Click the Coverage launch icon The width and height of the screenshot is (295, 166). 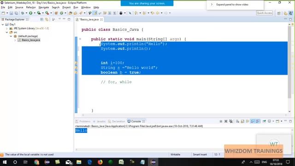pos(39,13)
